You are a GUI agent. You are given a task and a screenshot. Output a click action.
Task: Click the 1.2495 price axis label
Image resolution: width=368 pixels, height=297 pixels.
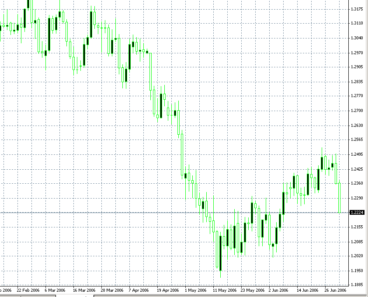pyautogui.click(x=357, y=154)
